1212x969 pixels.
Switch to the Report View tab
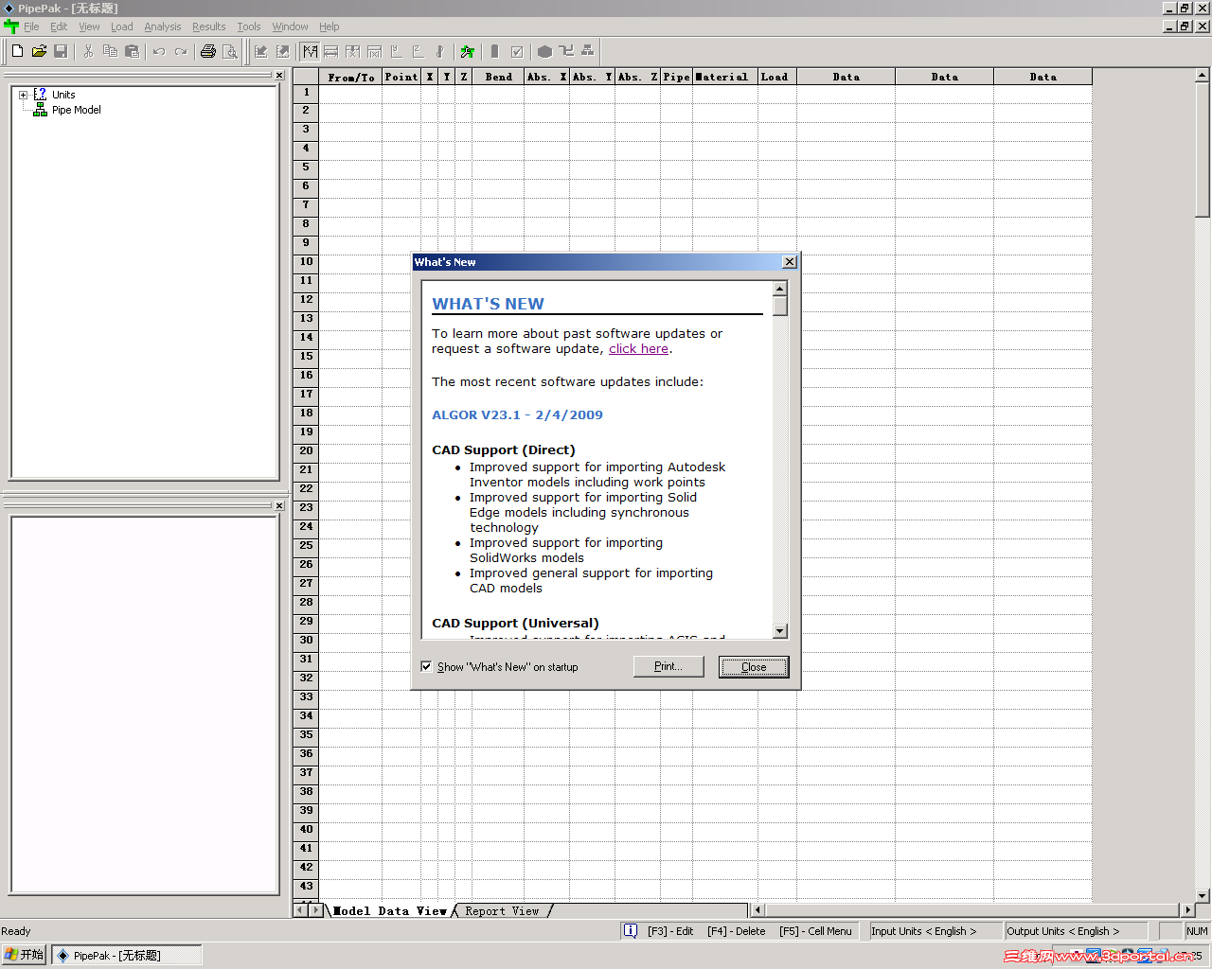(x=502, y=911)
